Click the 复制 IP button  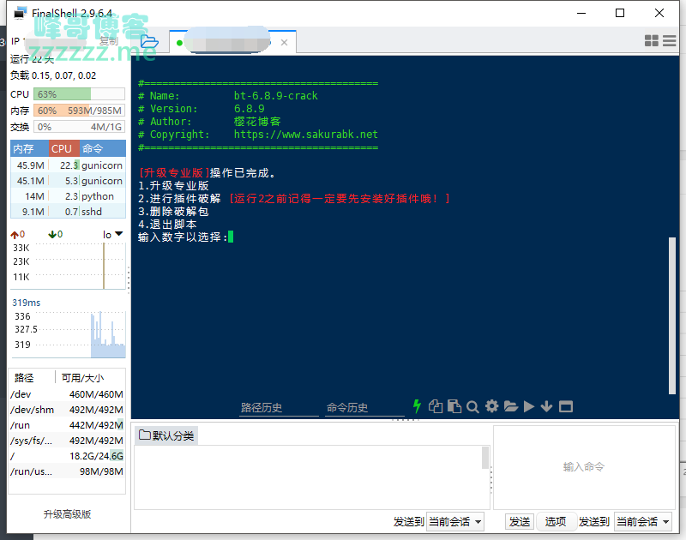point(109,41)
